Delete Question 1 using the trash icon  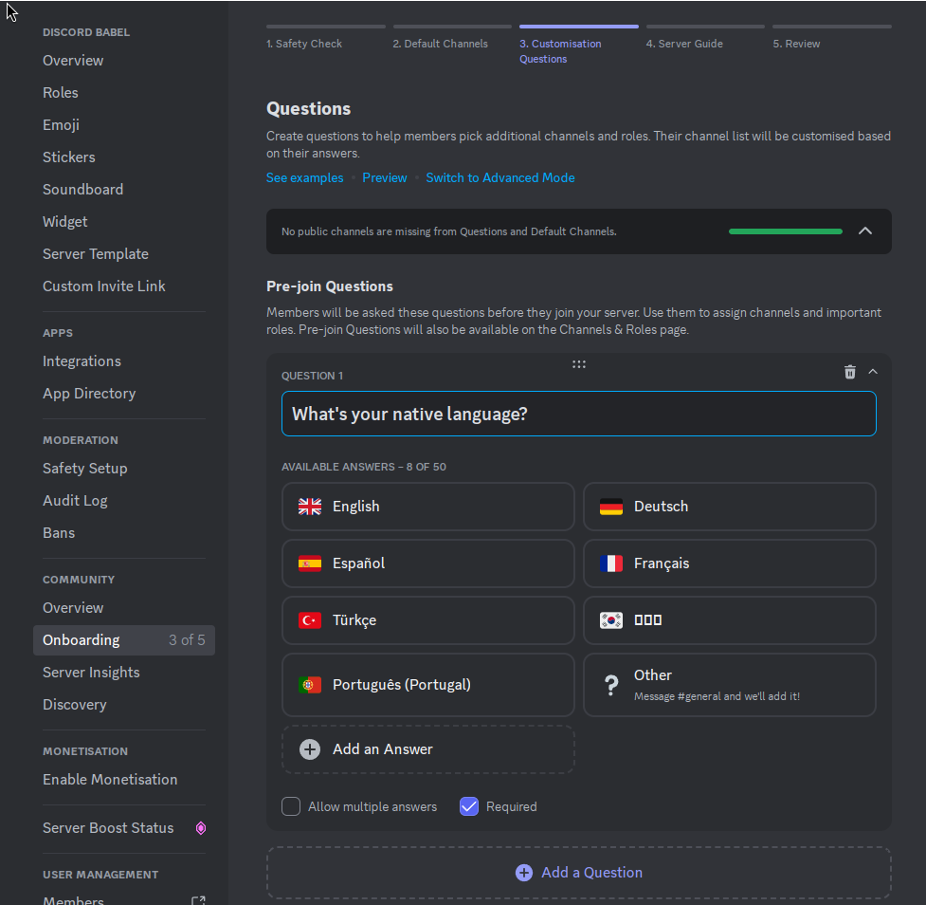click(x=849, y=372)
